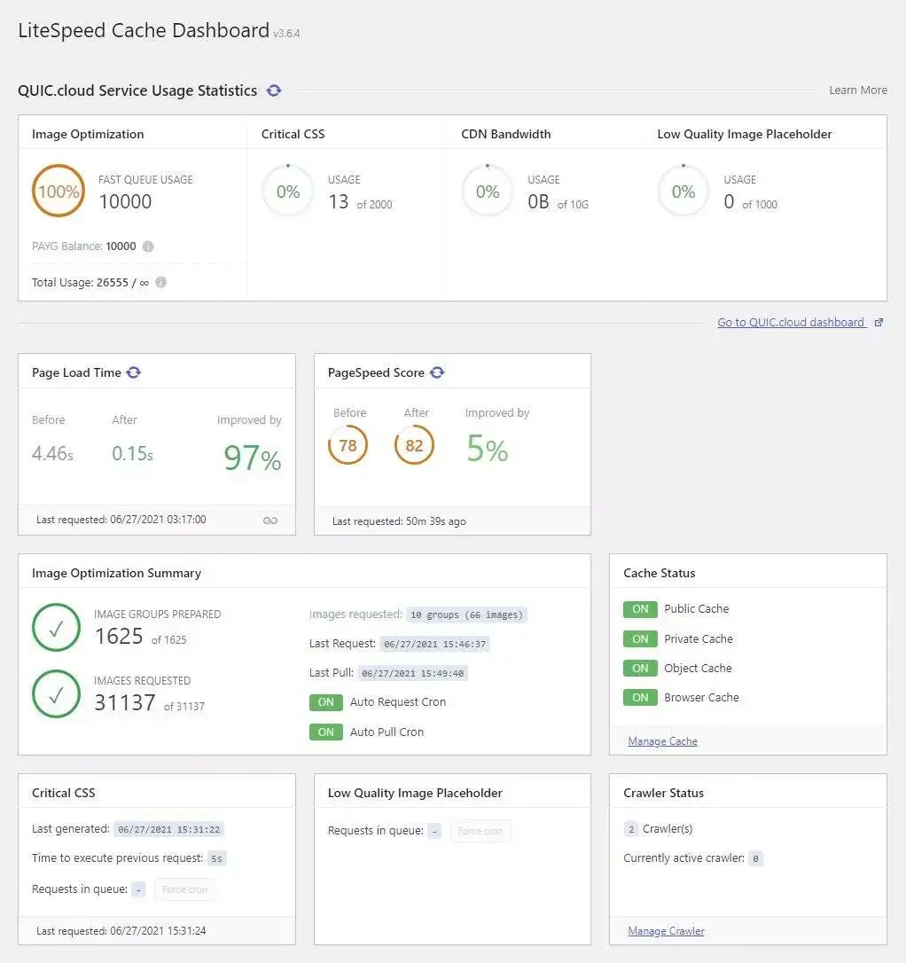Click the Critical CSS 0% usage gauge
906x963 pixels.
pyautogui.click(x=288, y=191)
